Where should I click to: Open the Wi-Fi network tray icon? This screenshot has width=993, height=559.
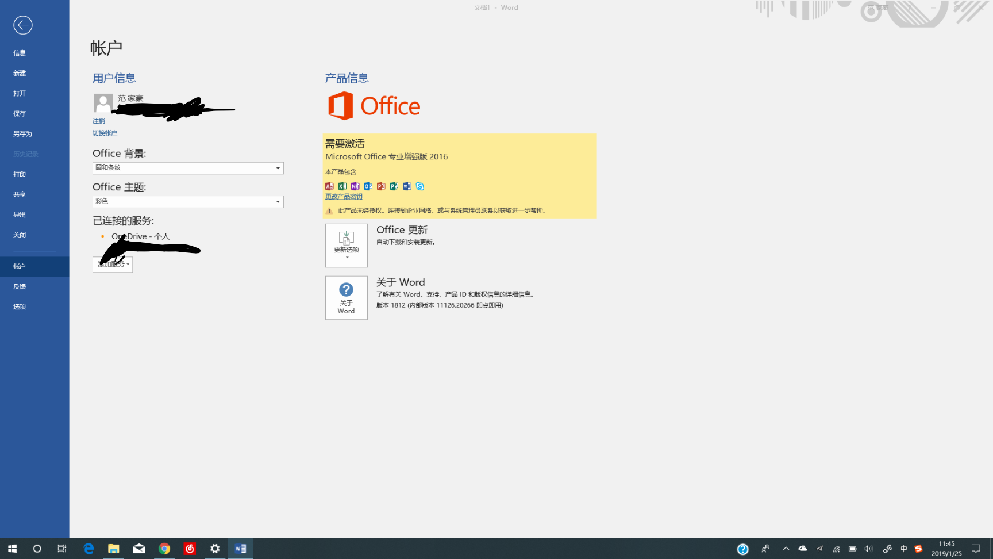[x=836, y=549]
